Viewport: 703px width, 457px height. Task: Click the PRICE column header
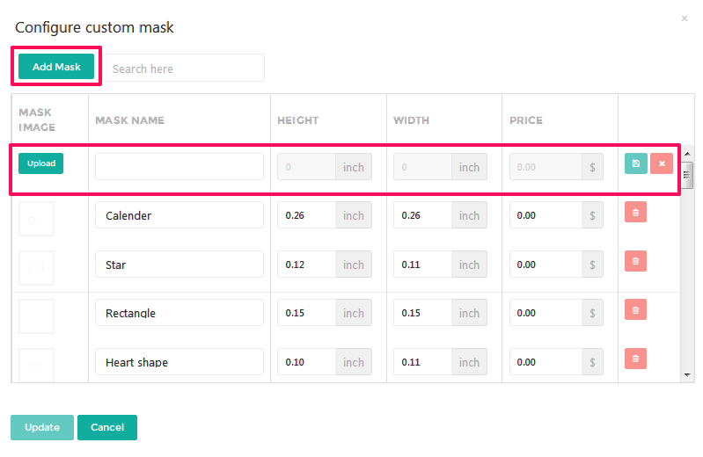tap(526, 120)
